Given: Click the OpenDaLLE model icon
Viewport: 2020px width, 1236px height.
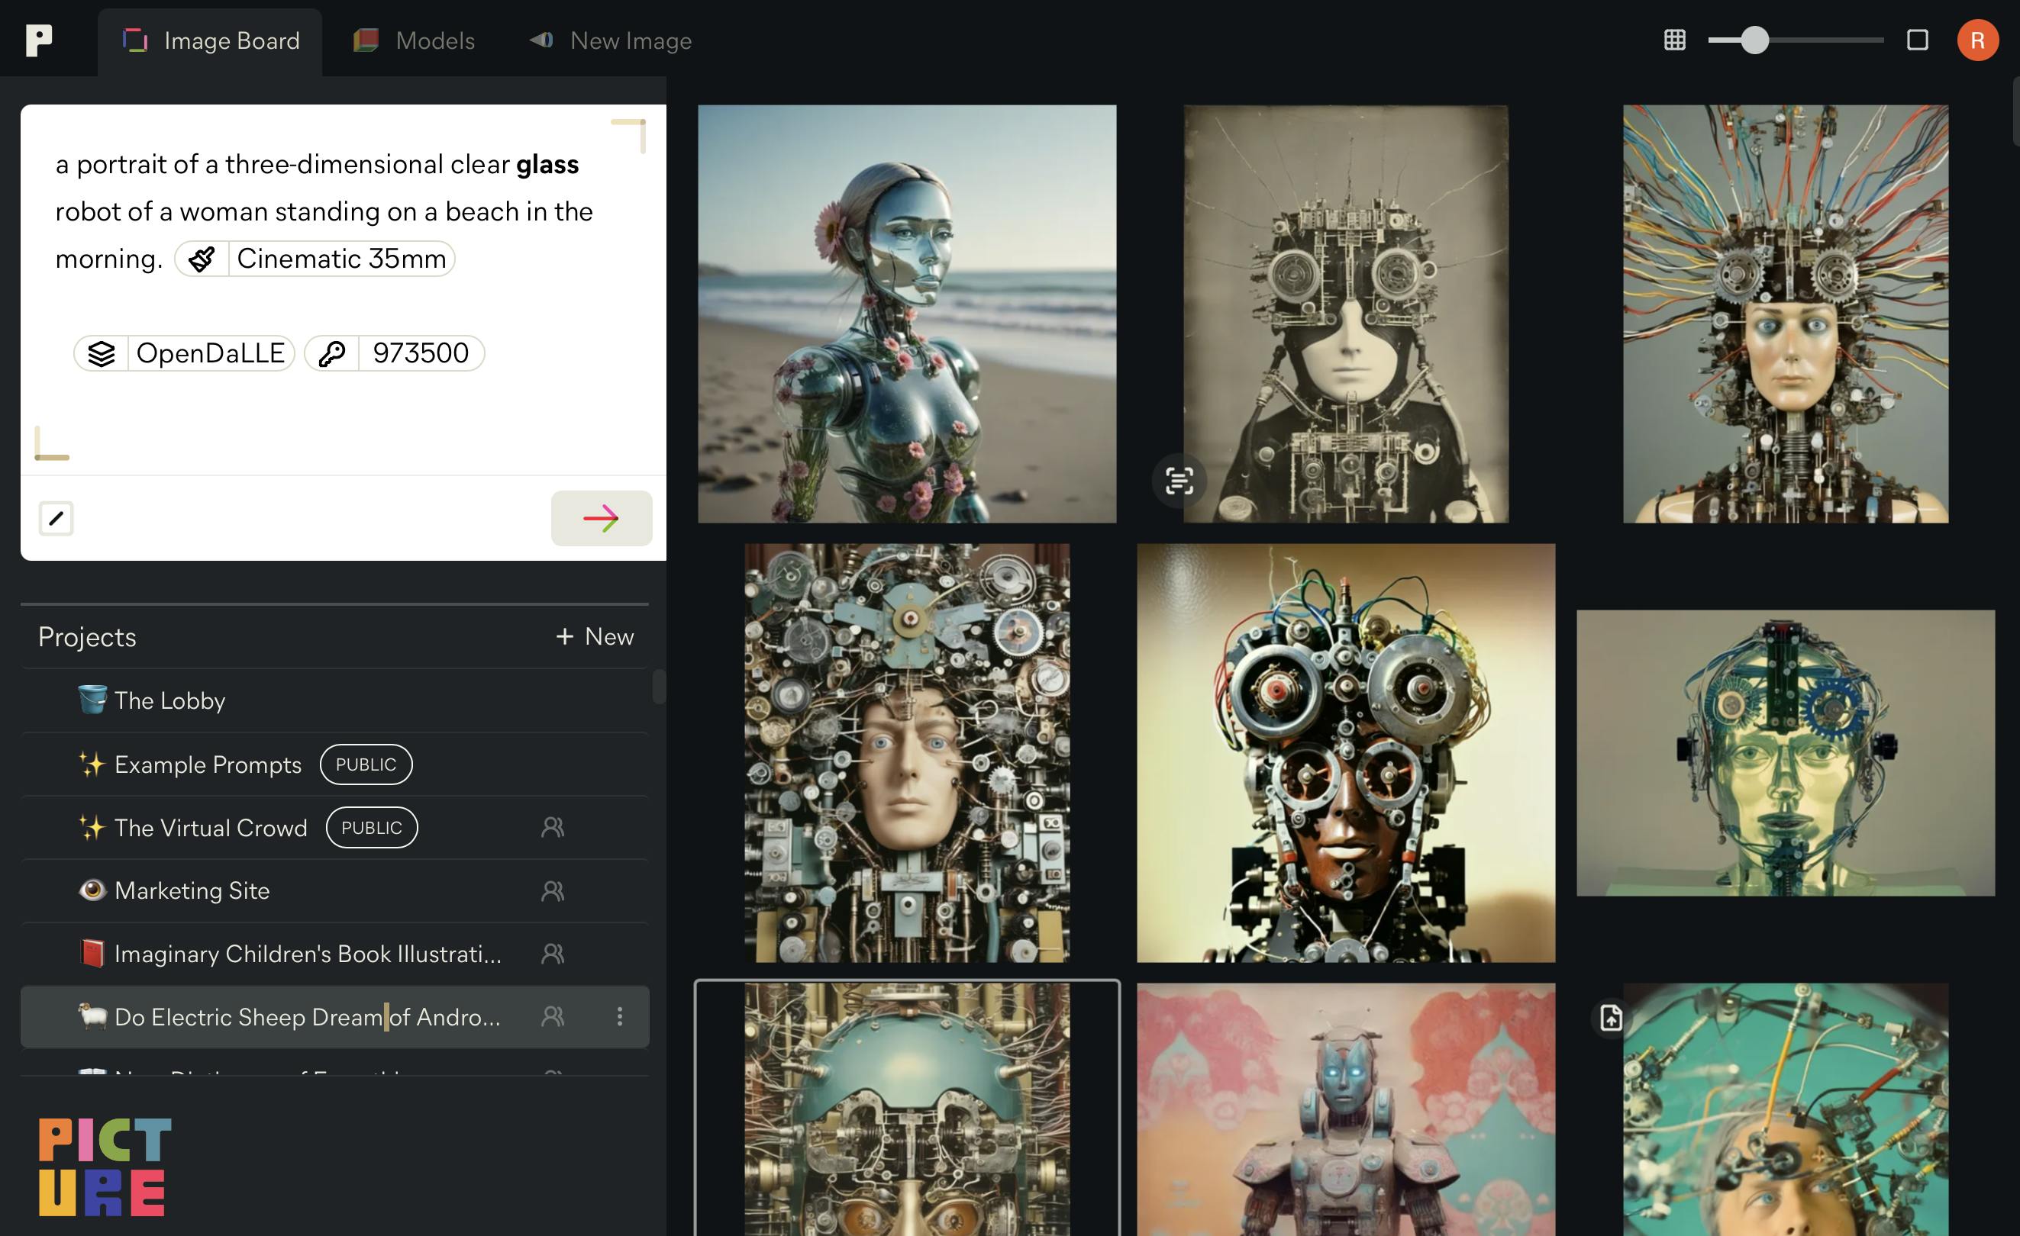Looking at the screenshot, I should pyautogui.click(x=102, y=352).
